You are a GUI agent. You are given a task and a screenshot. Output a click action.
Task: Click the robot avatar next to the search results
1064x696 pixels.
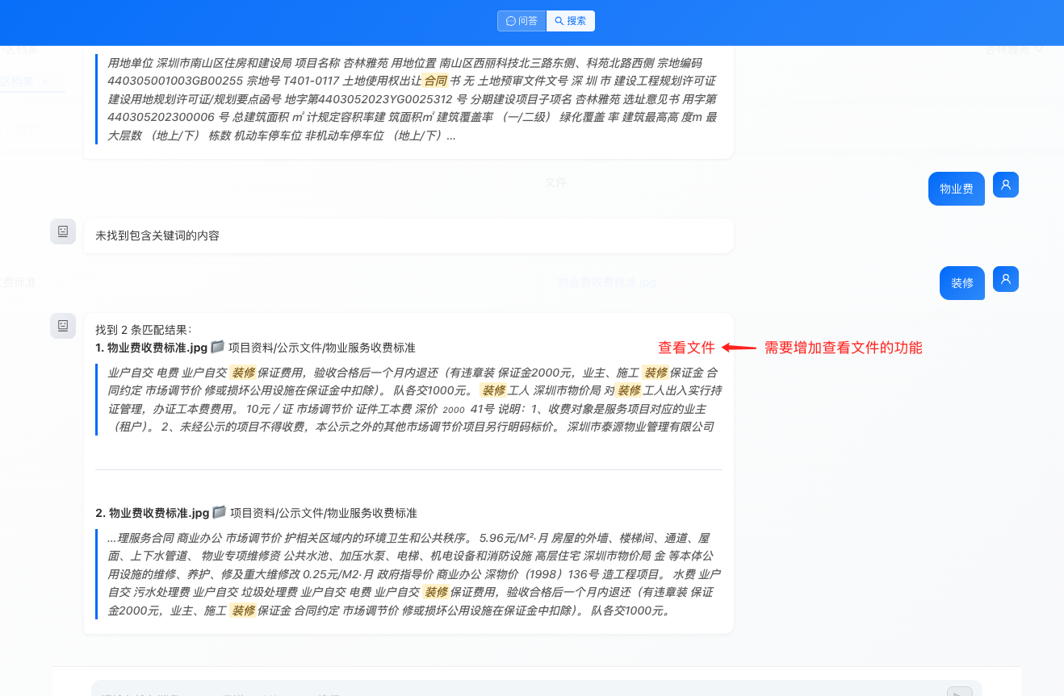[x=63, y=325]
